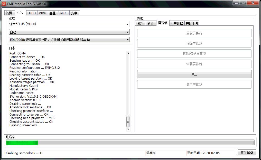Viewport: 261px width, 160px height.
Task: Click log line 'Port: COM4'
Action: (x=17, y=53)
